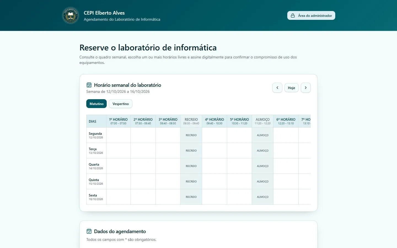Click the Quarta 14/10/2026 row label
The height and width of the screenshot is (248, 397).
point(96,166)
